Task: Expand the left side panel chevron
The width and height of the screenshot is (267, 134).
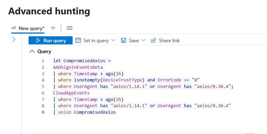Action: click(14, 40)
